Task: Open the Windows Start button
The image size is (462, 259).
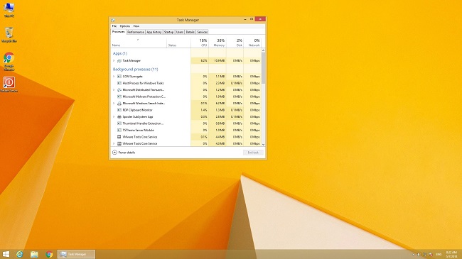Action: pos(6,254)
